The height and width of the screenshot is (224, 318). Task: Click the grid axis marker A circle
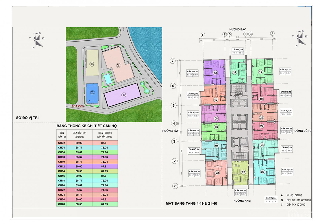coord(272,33)
